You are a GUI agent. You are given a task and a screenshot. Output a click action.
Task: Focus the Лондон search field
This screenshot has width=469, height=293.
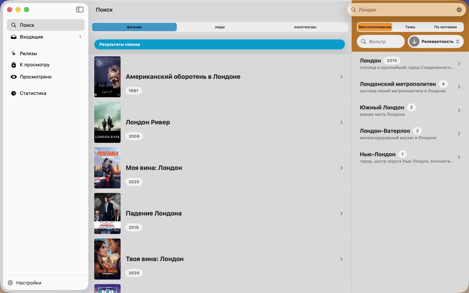click(406, 10)
